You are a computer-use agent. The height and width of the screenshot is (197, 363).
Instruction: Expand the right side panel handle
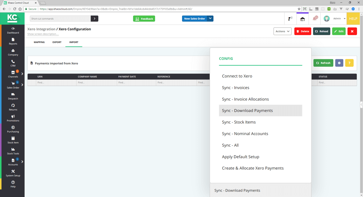coord(361,104)
